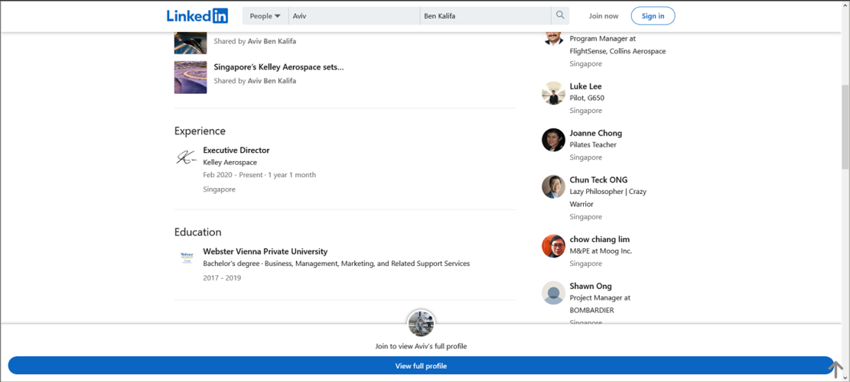Screen dimensions: 850x382
Task: Click the Education section heading
Action: click(x=198, y=232)
